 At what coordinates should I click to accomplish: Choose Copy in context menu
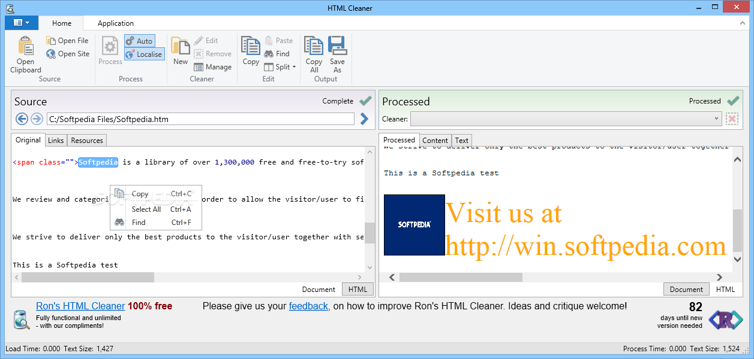(156, 194)
